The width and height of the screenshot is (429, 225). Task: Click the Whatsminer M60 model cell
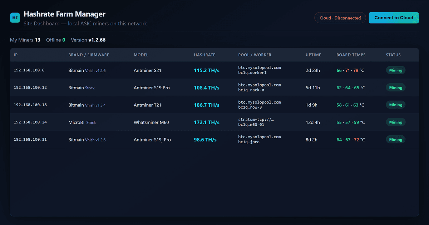[151, 122]
